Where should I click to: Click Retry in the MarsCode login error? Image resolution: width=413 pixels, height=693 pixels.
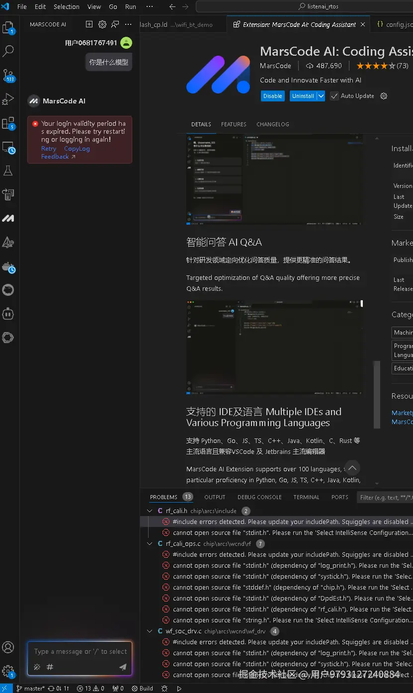(x=49, y=148)
